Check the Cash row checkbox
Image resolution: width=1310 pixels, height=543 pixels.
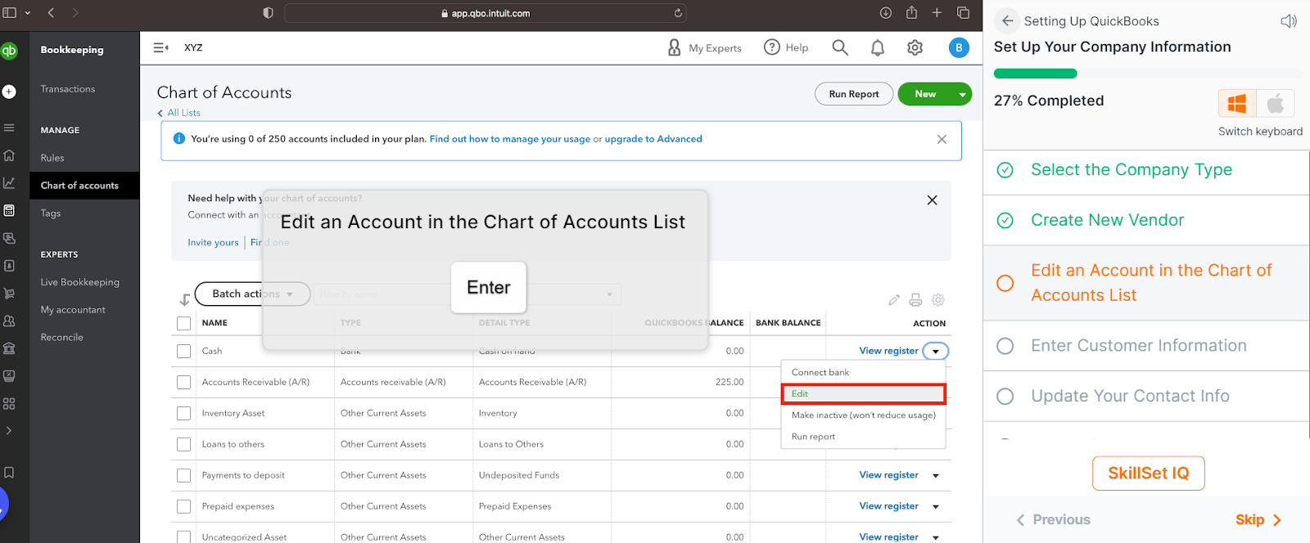(184, 352)
